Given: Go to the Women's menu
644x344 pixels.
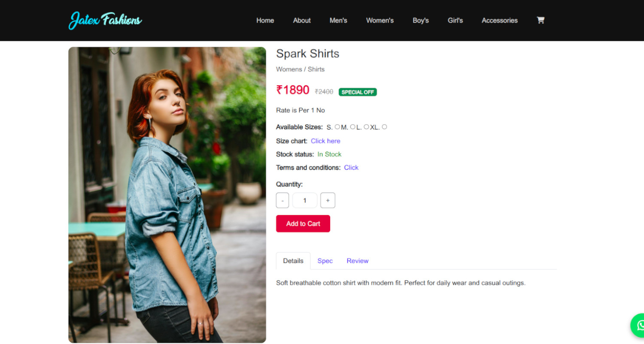Looking at the screenshot, I should click(x=380, y=21).
